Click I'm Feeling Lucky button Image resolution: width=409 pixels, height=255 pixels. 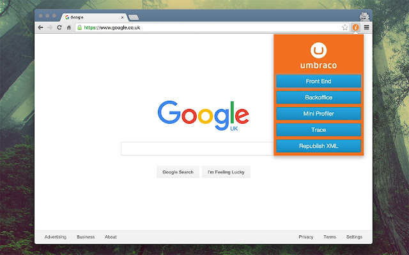[x=226, y=172]
